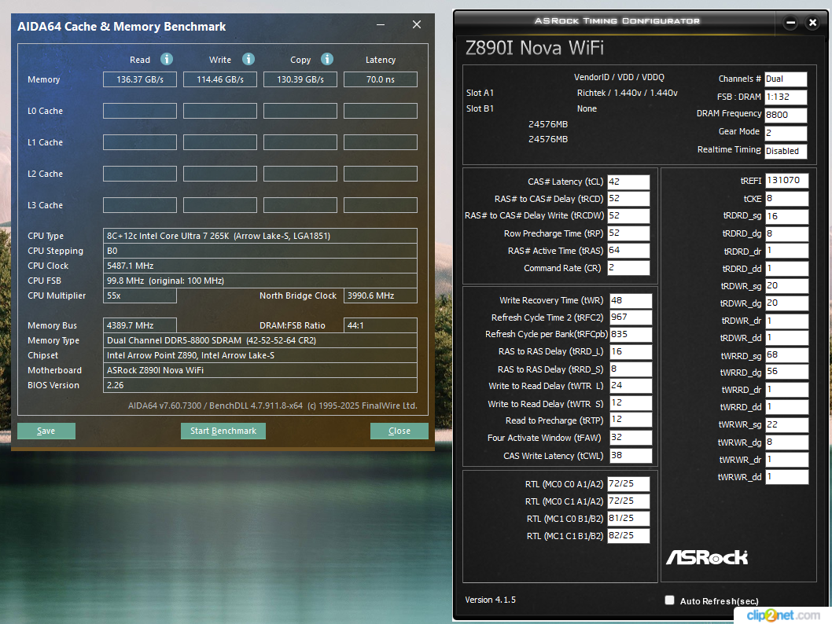
Task: Click the Memory Copy result 130.39 GB/s
Action: point(300,79)
